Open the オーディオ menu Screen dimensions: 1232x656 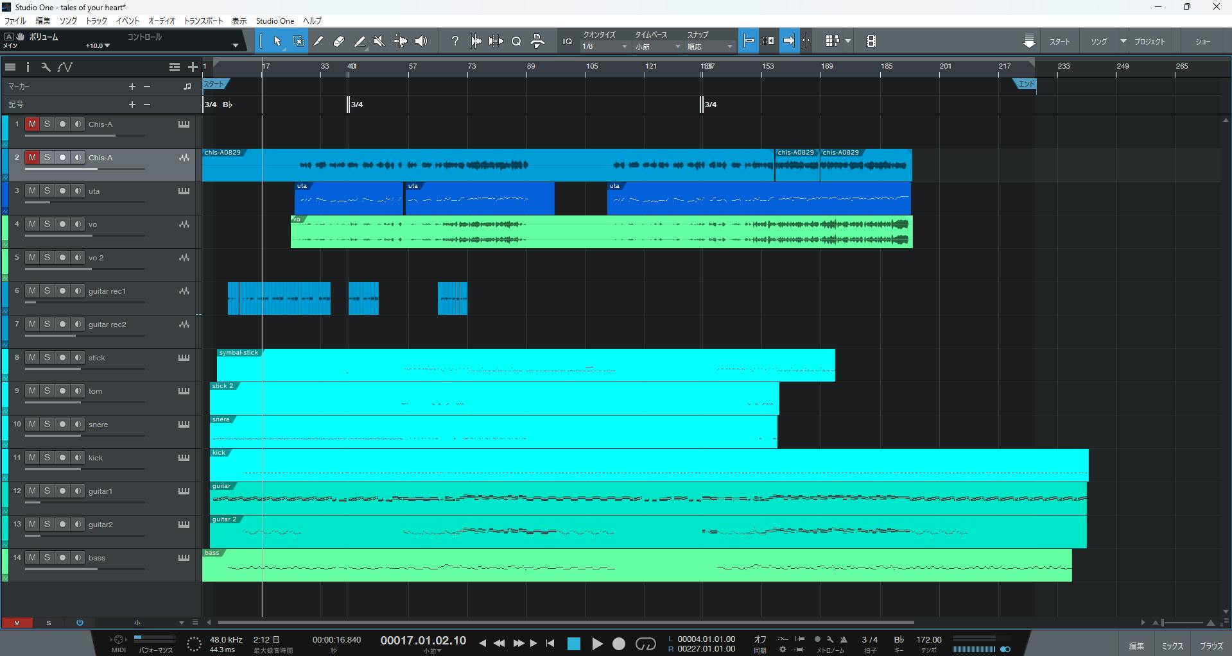pos(162,21)
